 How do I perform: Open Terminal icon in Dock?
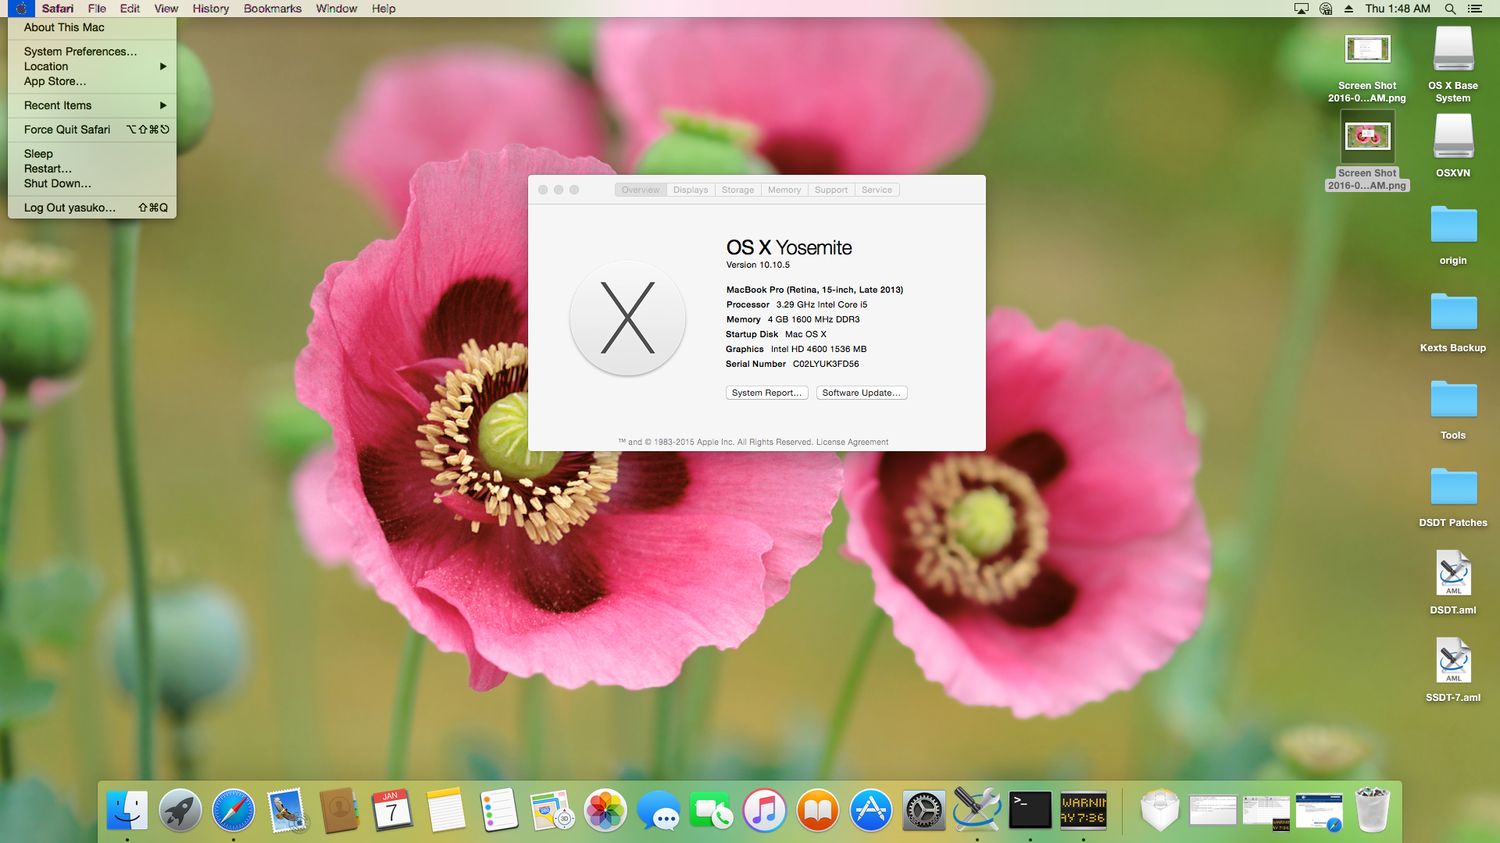1030,810
